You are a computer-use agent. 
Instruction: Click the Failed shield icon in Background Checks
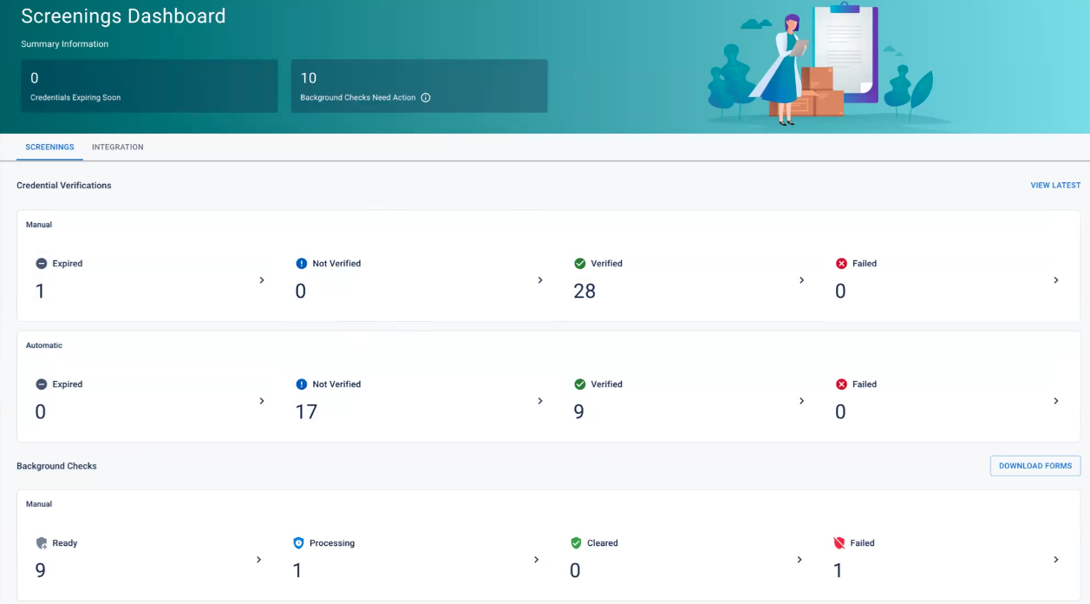838,542
